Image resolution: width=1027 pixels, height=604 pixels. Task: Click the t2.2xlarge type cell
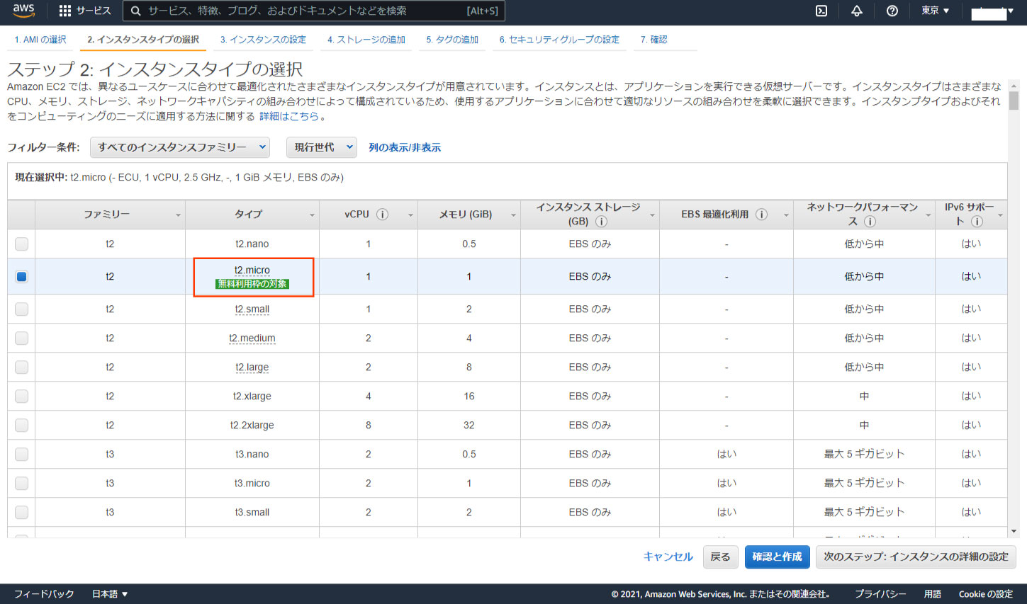point(252,425)
